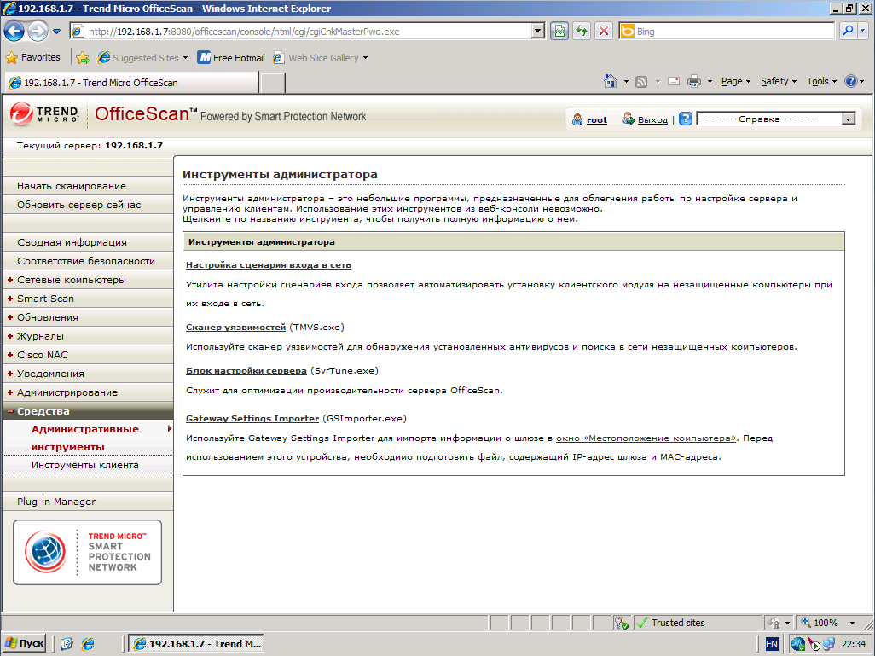This screenshot has width=875, height=656.
Task: Collapse the Средства section
Action: pos(88,411)
